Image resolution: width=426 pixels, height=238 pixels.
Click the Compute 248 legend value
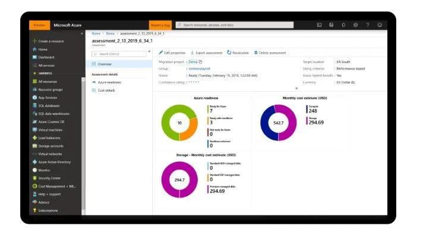313,111
